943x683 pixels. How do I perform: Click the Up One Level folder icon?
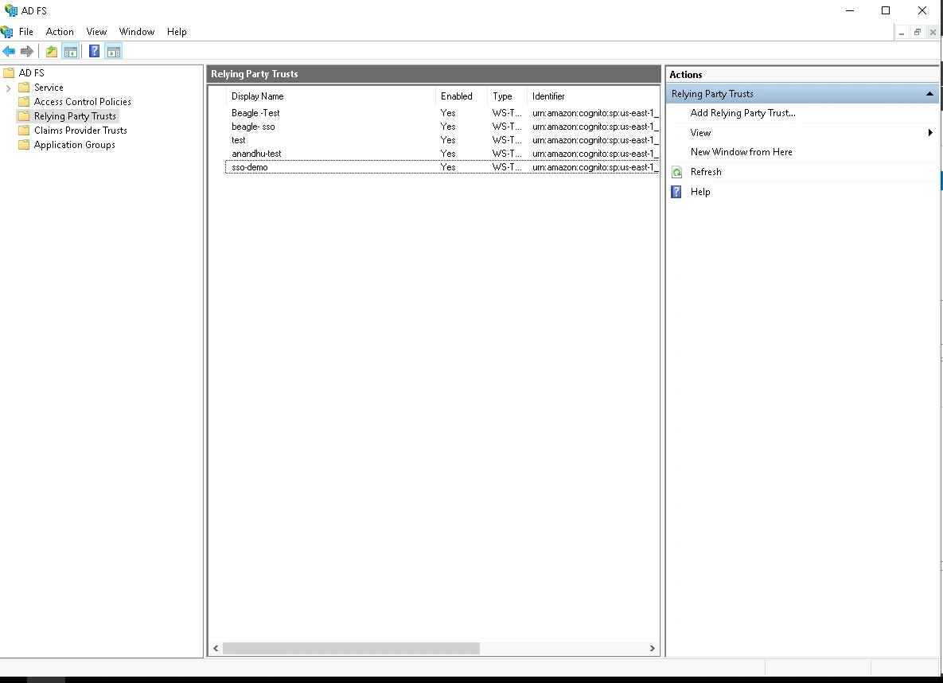click(x=52, y=51)
